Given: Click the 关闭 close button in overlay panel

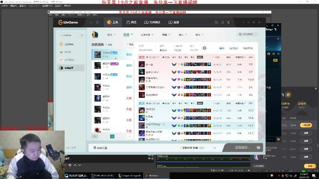Looking at the screenshot, I should pyautogui.click(x=310, y=166).
